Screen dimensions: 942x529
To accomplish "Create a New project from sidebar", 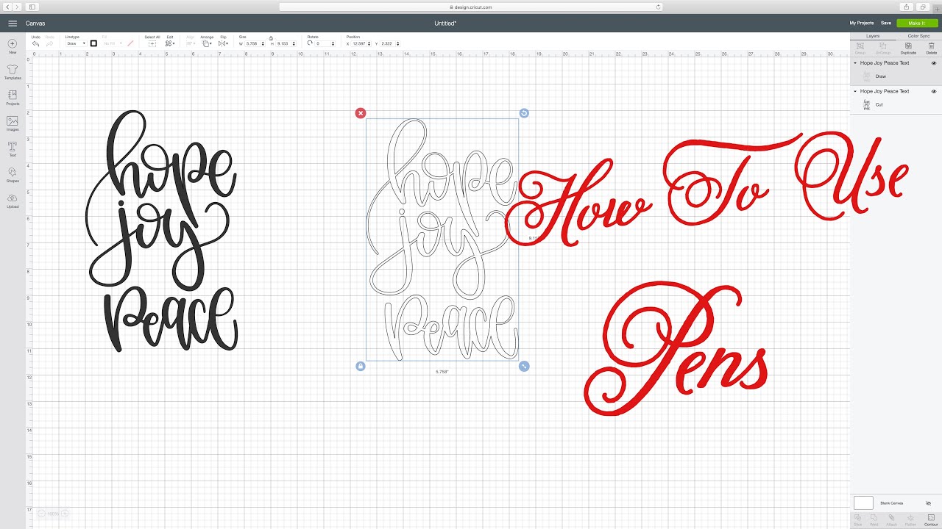I will point(13,47).
